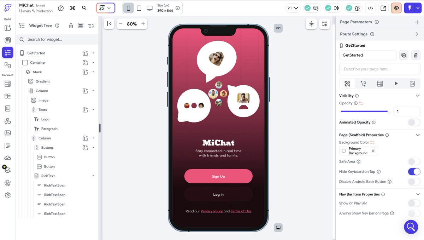Screen dimensions: 424x240
Task: Switch to the Backend Query tab
Action: pos(380,84)
